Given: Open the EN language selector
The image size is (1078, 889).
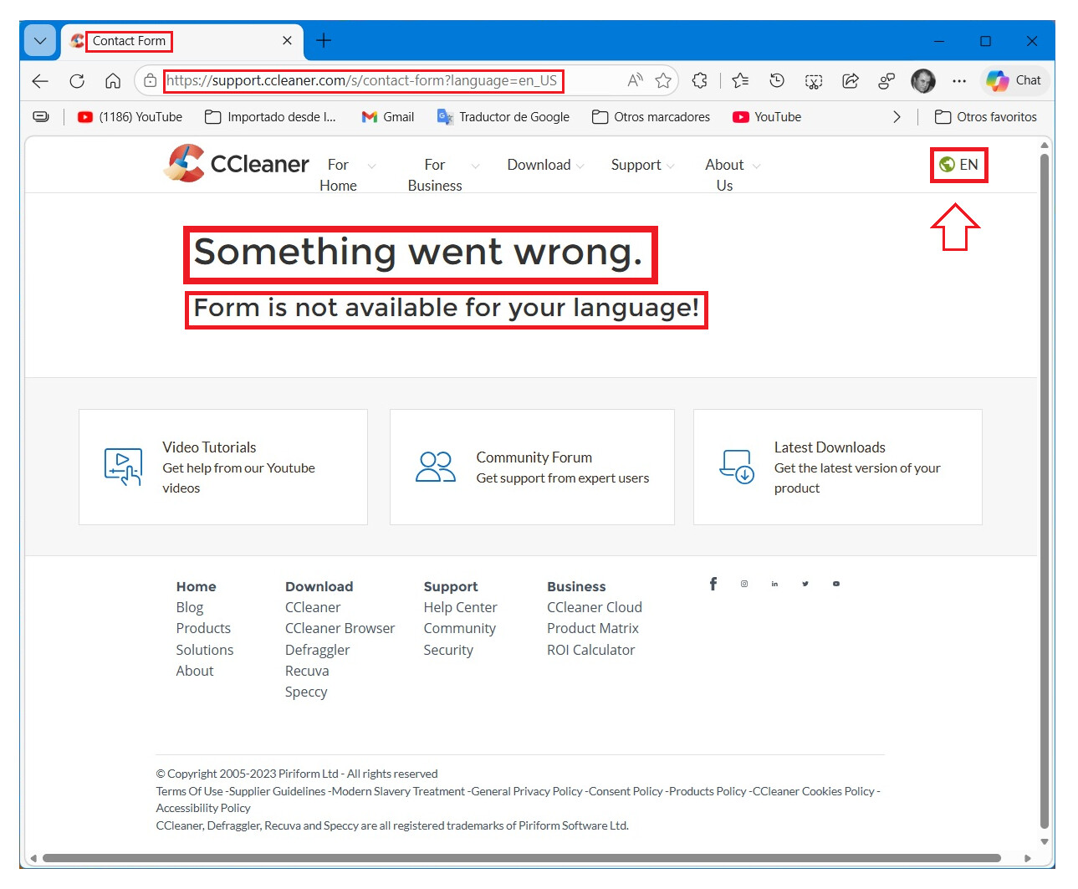Looking at the screenshot, I should point(959,165).
